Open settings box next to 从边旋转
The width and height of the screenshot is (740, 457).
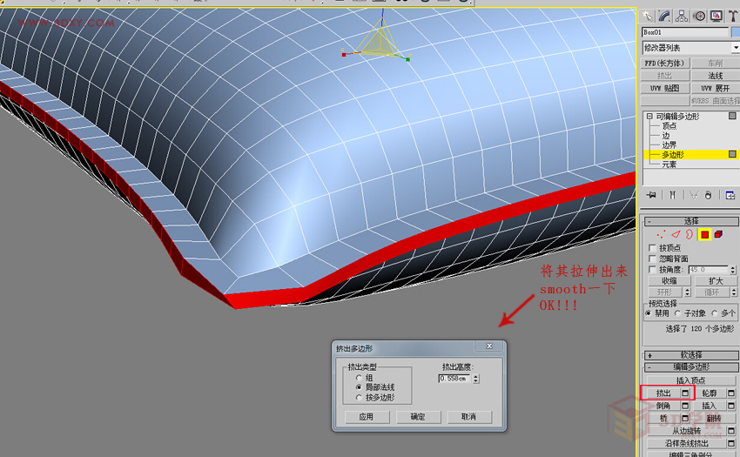point(731,431)
